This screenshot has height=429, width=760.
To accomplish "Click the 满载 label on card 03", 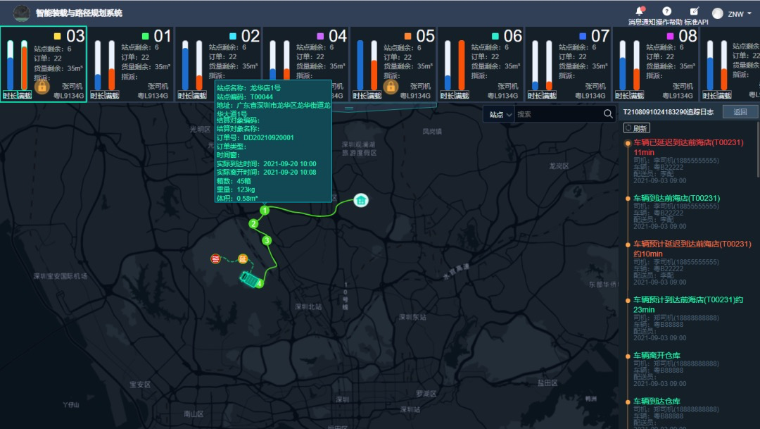I will (x=24, y=96).
